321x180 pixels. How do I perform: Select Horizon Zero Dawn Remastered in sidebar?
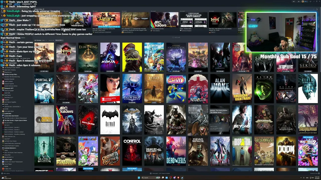click(x=13, y=162)
